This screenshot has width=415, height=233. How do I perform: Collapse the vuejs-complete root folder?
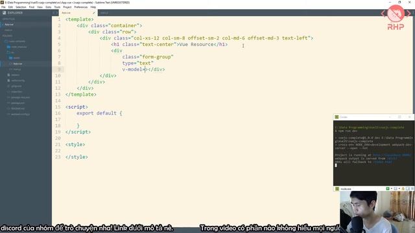point(17,41)
